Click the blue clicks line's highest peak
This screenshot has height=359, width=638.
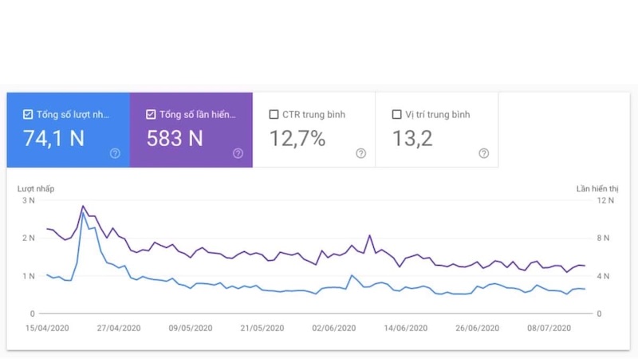click(x=83, y=212)
